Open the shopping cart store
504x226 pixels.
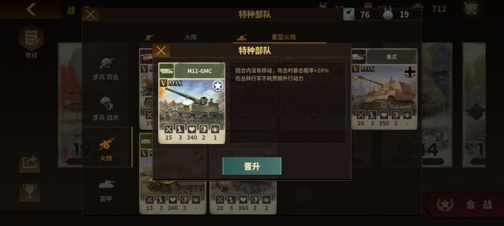point(470,8)
